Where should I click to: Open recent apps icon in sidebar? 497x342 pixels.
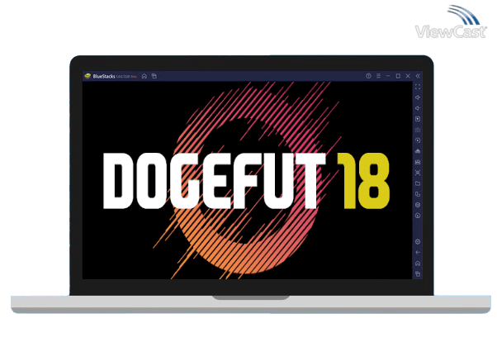418,273
